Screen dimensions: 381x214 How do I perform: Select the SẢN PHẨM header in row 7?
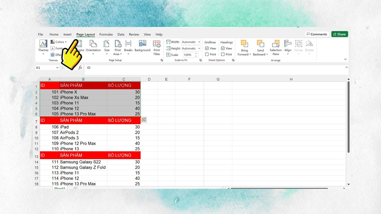tap(83, 120)
